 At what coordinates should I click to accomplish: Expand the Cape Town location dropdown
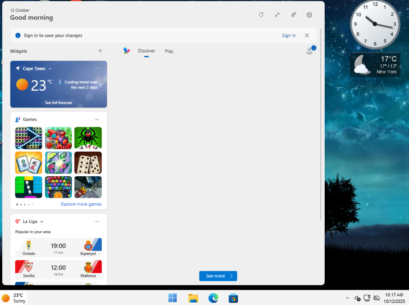(x=50, y=69)
